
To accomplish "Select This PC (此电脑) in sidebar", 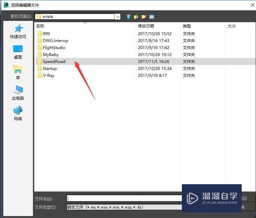I will tap(18, 93).
